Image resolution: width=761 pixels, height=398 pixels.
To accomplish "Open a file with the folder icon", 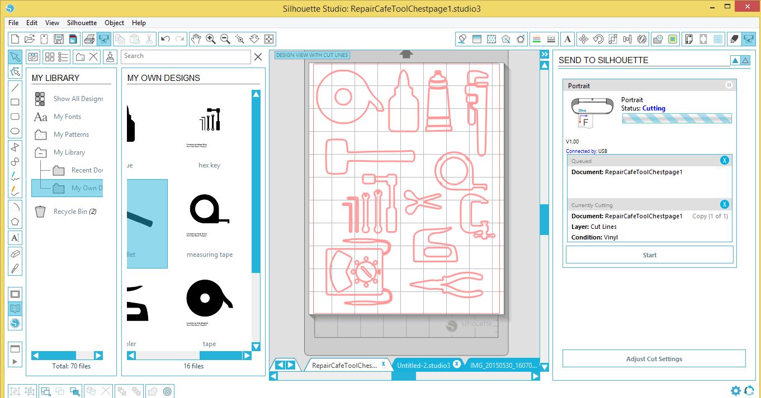I will pos(30,39).
